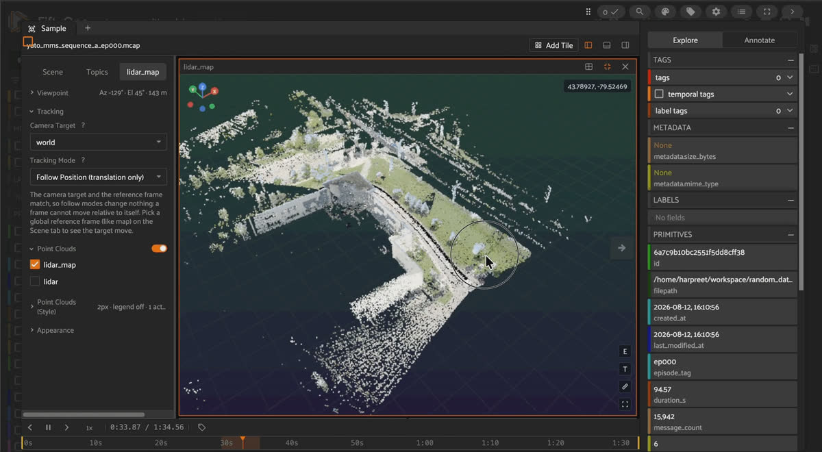Click the selected samples checkmark counter
Image resolution: width=822 pixels, height=452 pixels.
coord(611,12)
